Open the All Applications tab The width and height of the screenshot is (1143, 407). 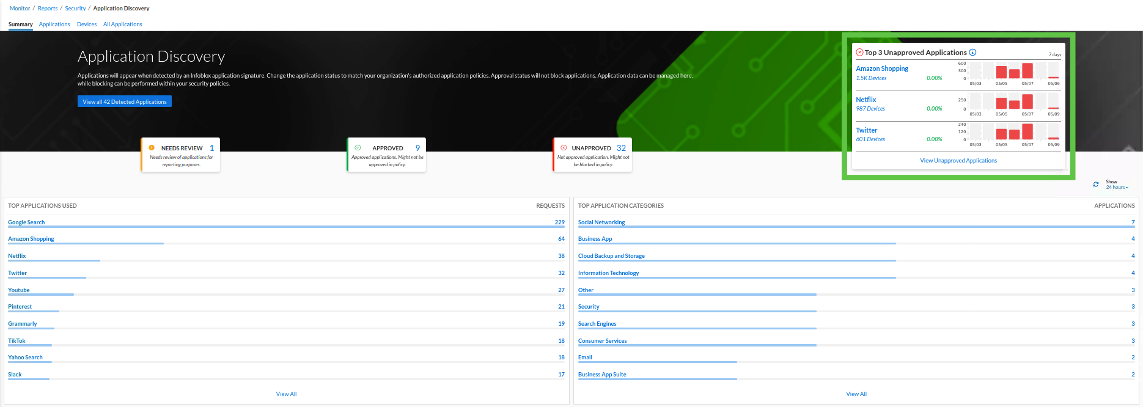[122, 24]
